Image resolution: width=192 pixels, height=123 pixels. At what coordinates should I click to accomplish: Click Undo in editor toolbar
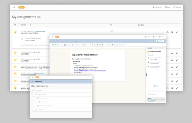pyautogui.click(x=53, y=45)
